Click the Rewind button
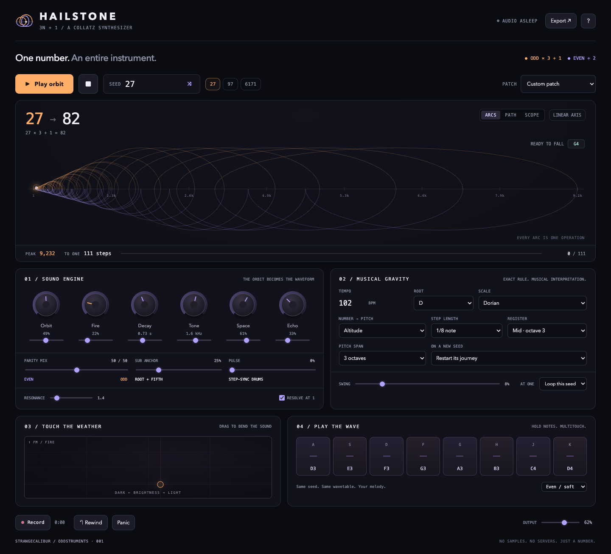 pyautogui.click(x=91, y=523)
